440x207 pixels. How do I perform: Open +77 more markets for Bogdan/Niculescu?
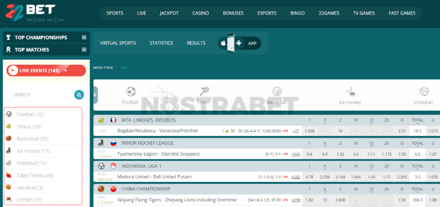[x=296, y=131]
